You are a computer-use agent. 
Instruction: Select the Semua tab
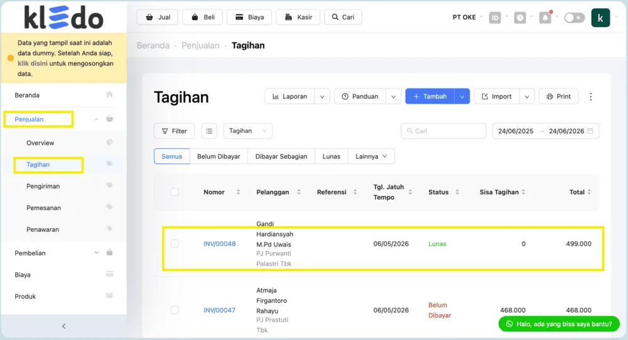172,156
